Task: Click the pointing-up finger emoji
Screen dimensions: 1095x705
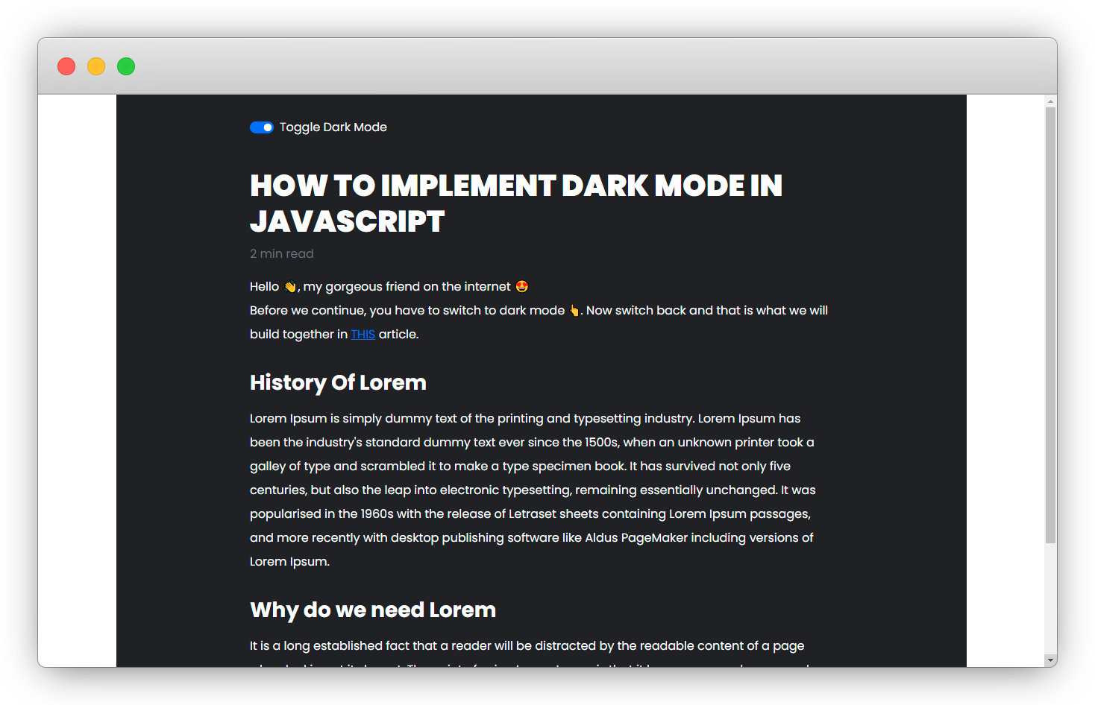Action: tap(574, 310)
